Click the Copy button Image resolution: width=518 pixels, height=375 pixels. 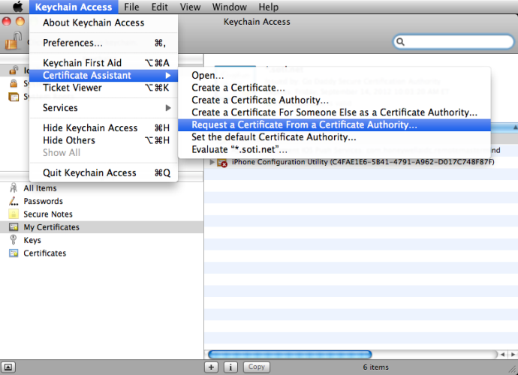[x=256, y=367]
